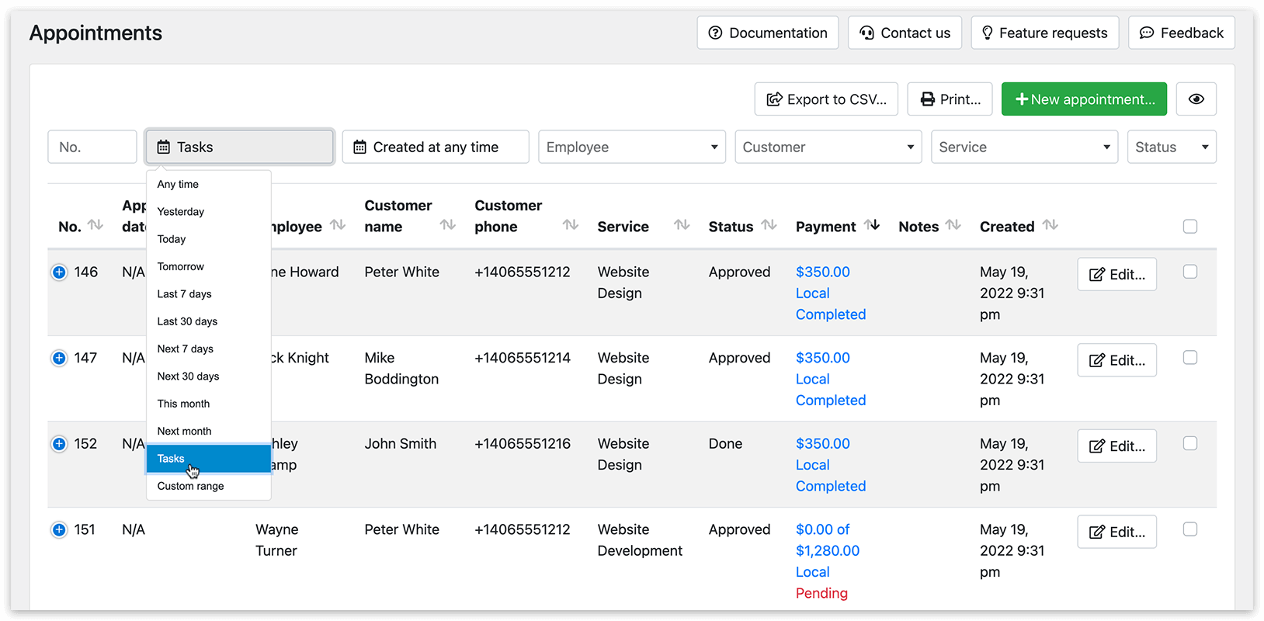
Task: Choose Next month option
Action: pos(209,431)
